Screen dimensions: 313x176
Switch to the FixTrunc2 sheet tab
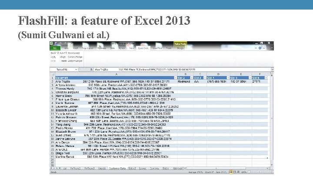(x=75, y=168)
